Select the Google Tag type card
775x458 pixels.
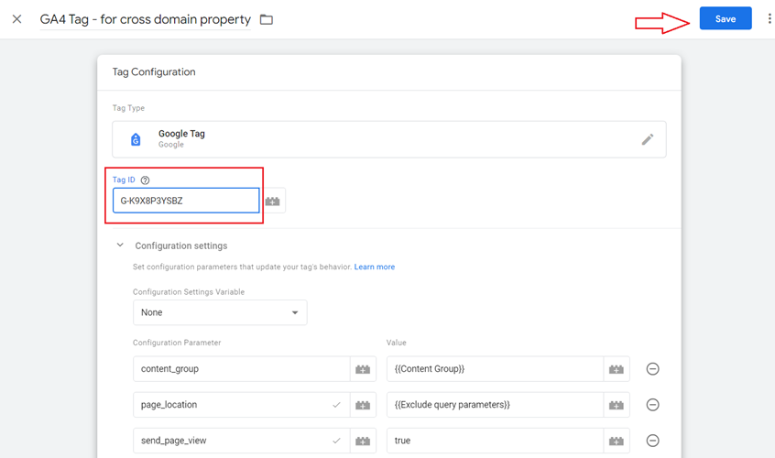pyautogui.click(x=389, y=139)
